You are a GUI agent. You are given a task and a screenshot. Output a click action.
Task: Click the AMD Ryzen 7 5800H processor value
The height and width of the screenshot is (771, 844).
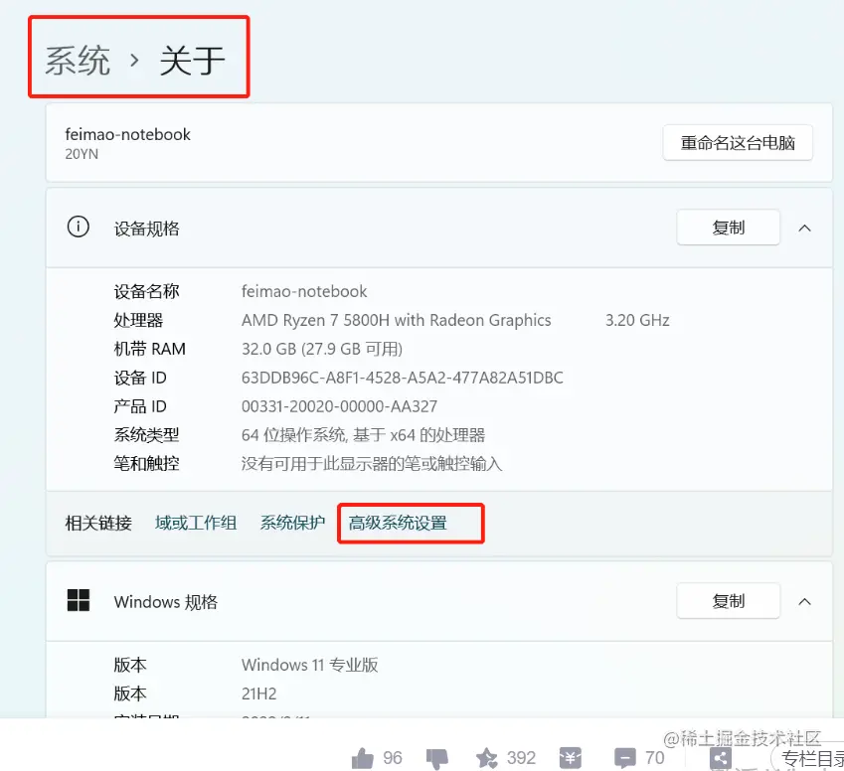397,320
